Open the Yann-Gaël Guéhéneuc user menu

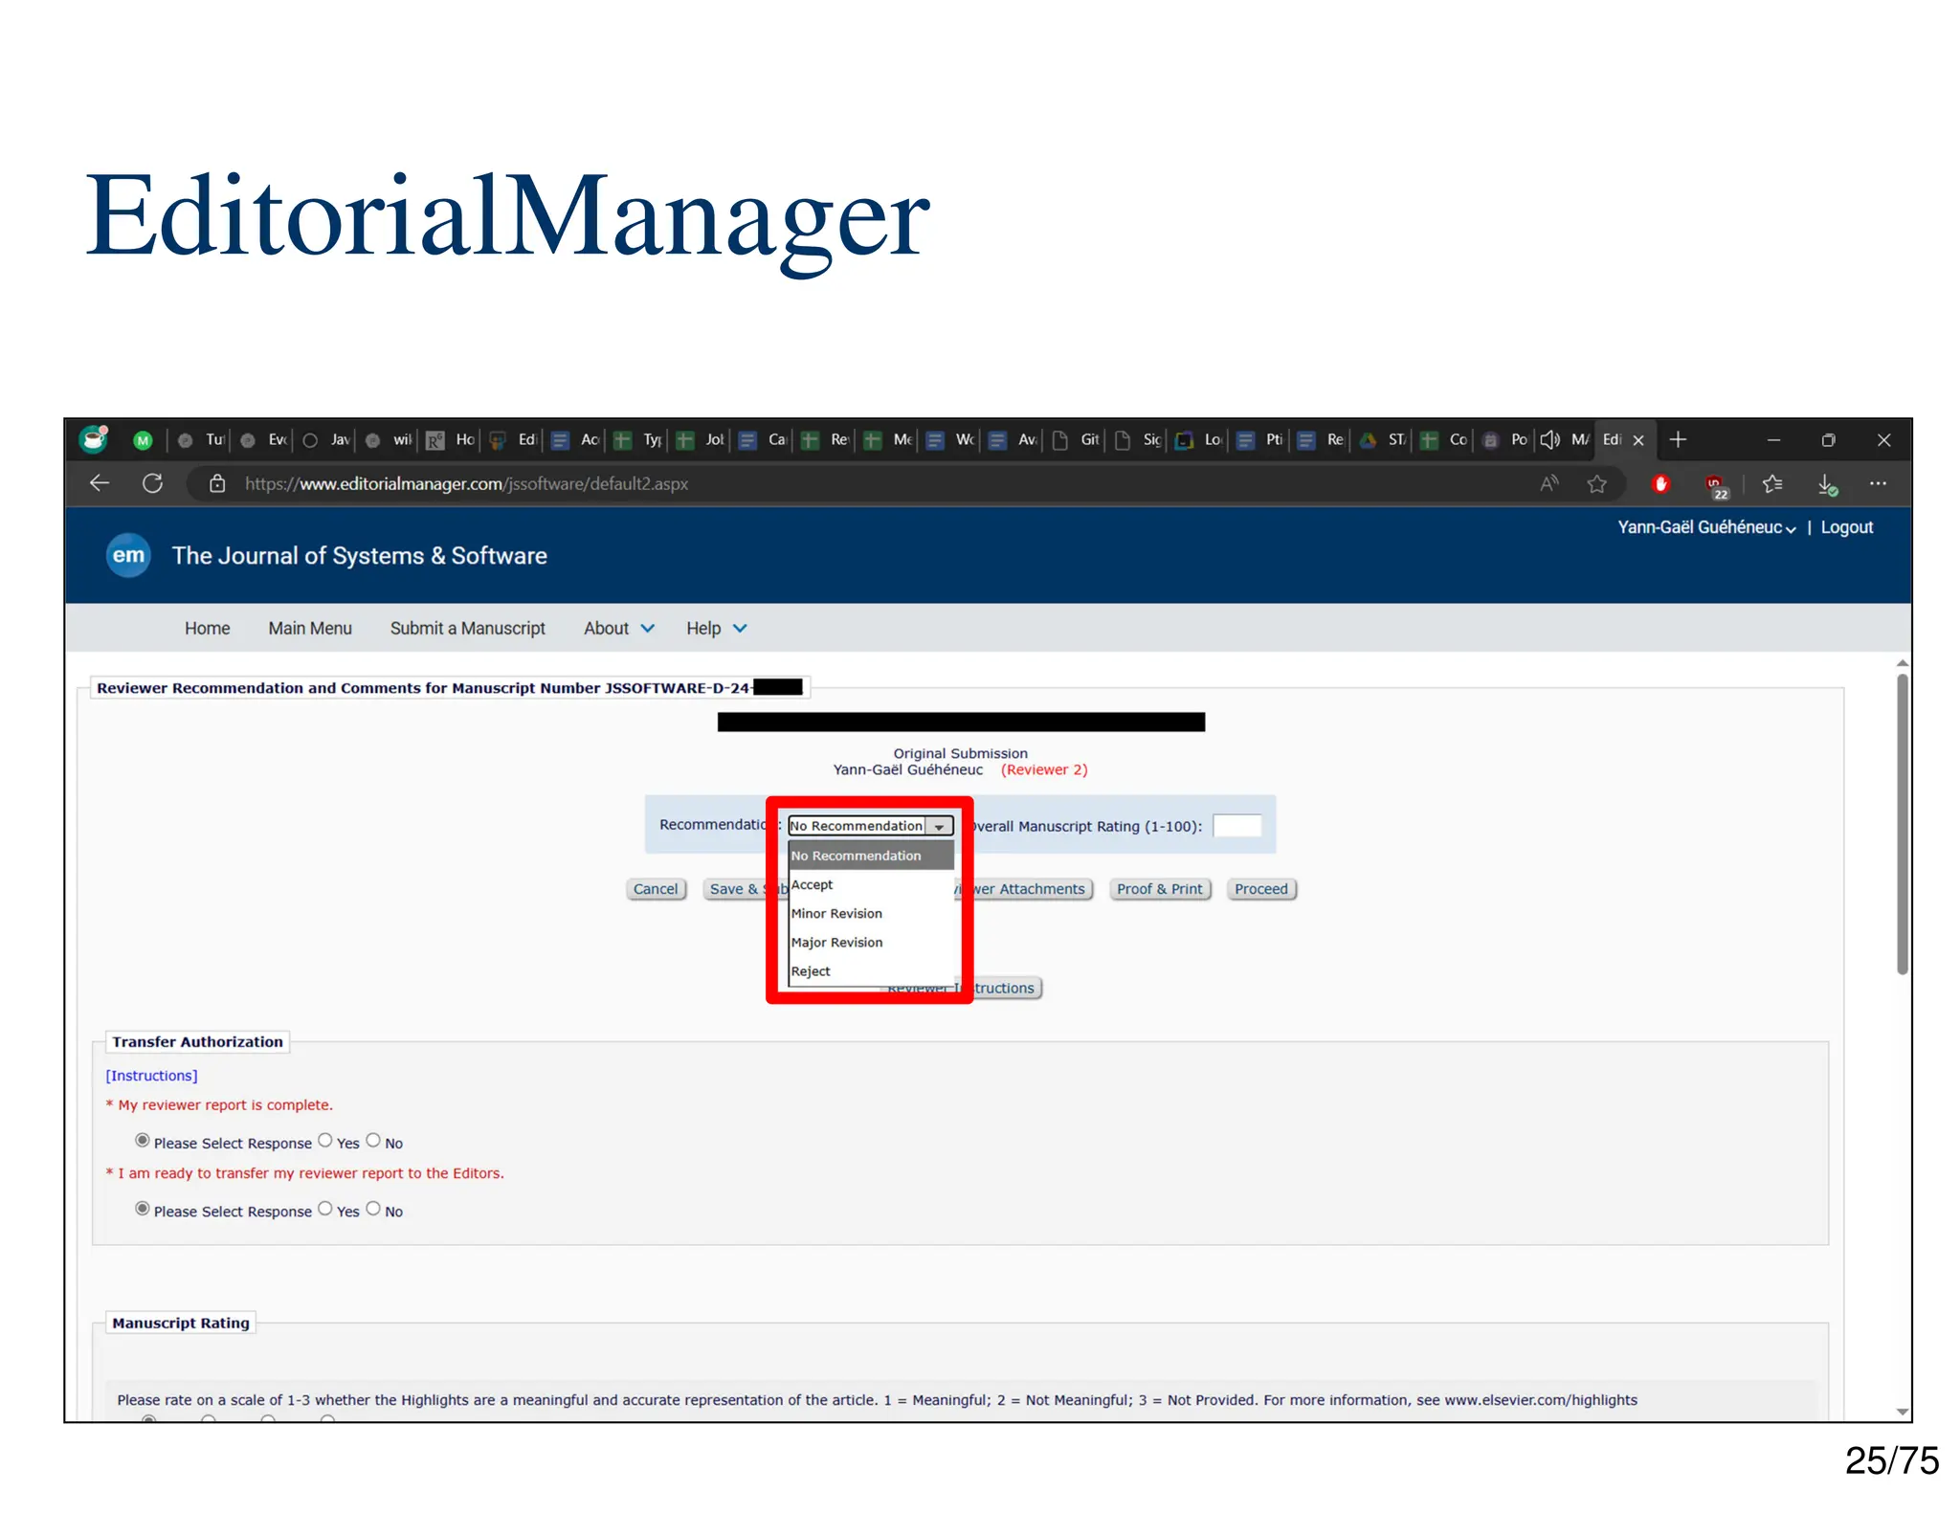[x=1705, y=527]
